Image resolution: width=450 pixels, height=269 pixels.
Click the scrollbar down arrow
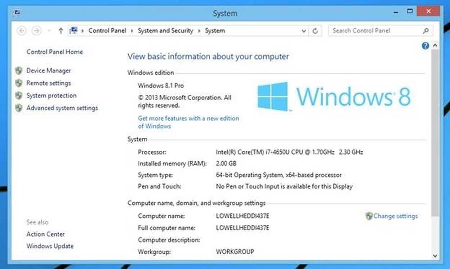click(435, 256)
